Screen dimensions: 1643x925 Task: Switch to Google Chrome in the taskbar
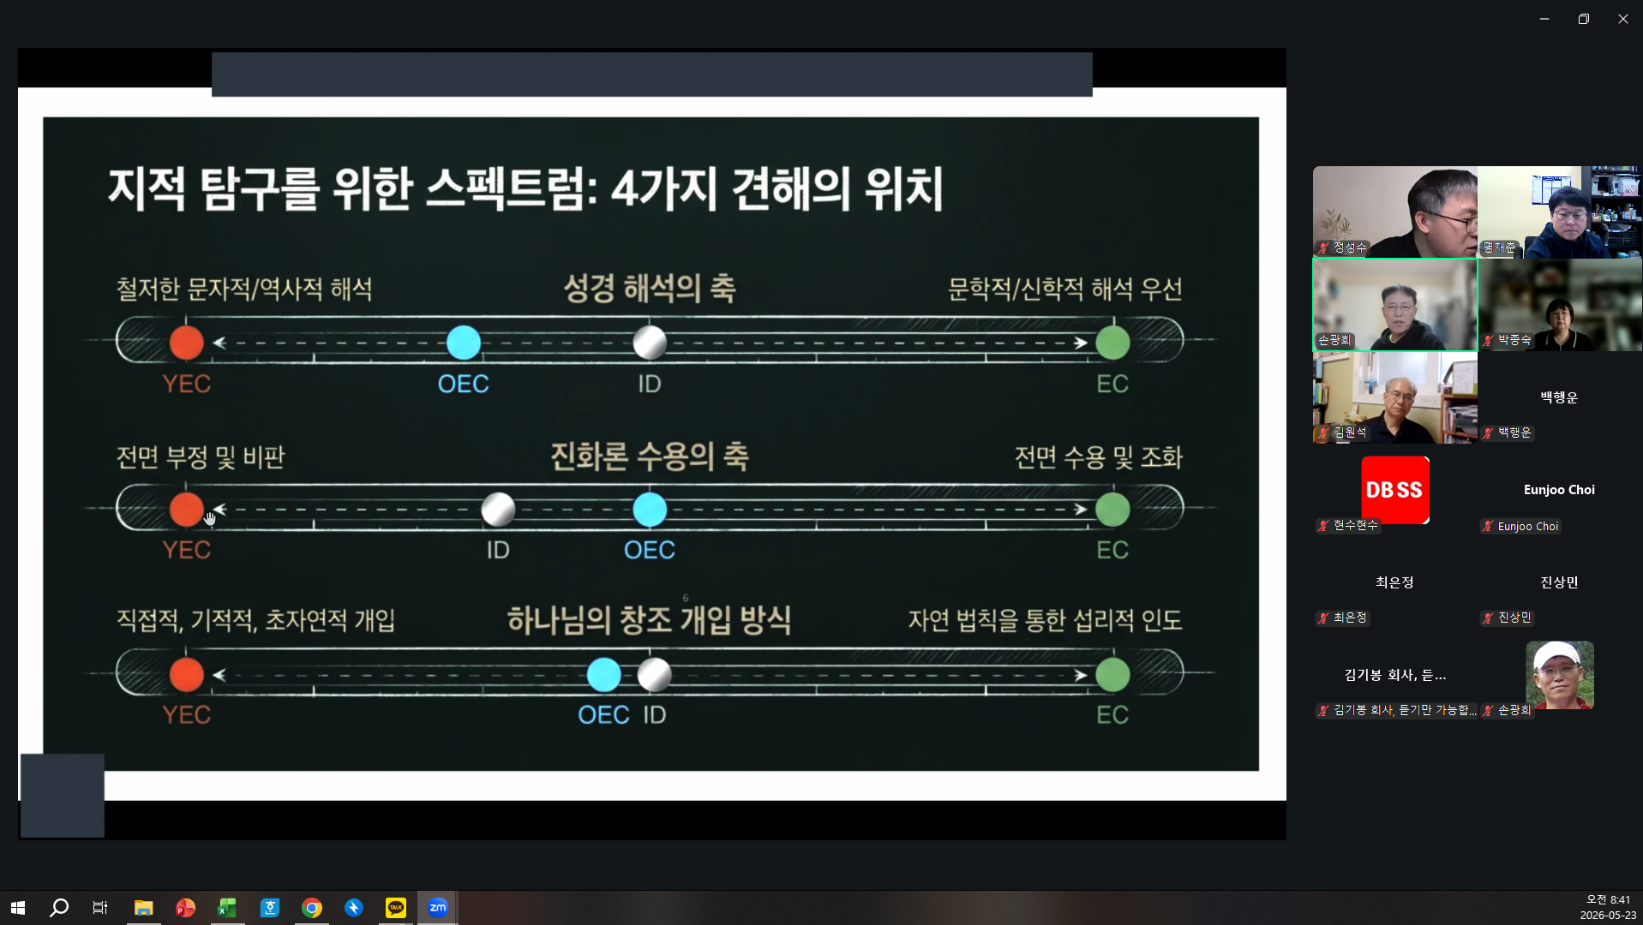(x=312, y=908)
